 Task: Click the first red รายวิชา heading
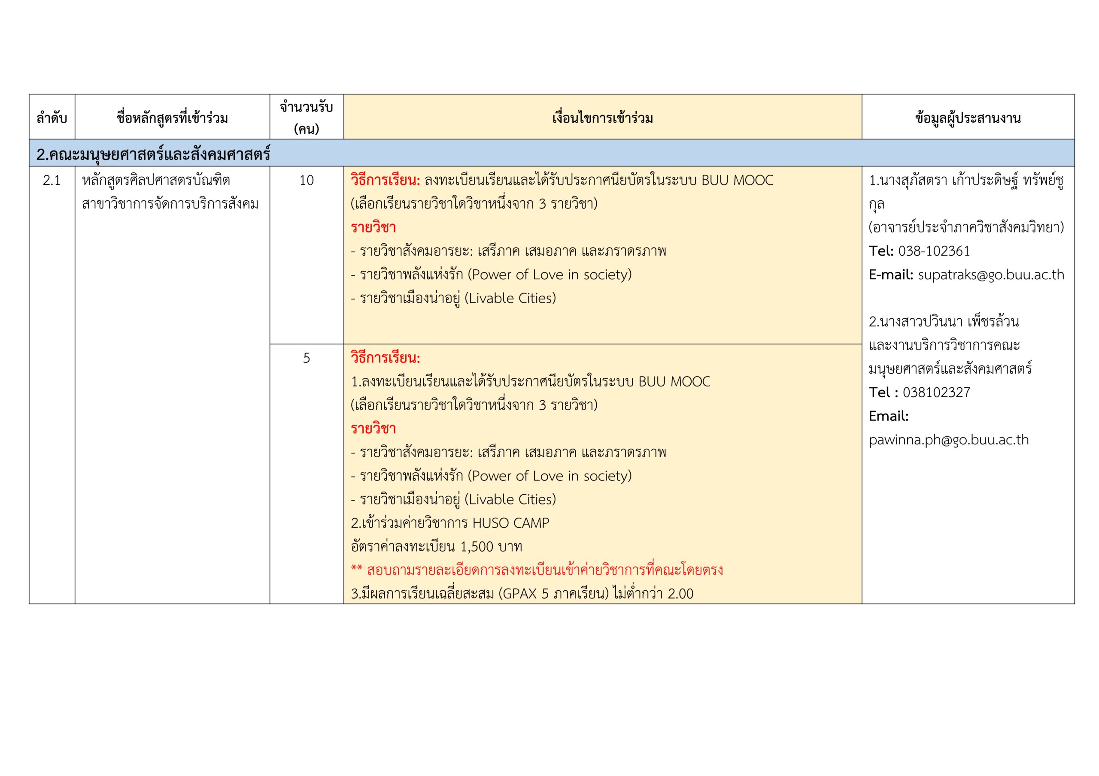click(x=373, y=227)
